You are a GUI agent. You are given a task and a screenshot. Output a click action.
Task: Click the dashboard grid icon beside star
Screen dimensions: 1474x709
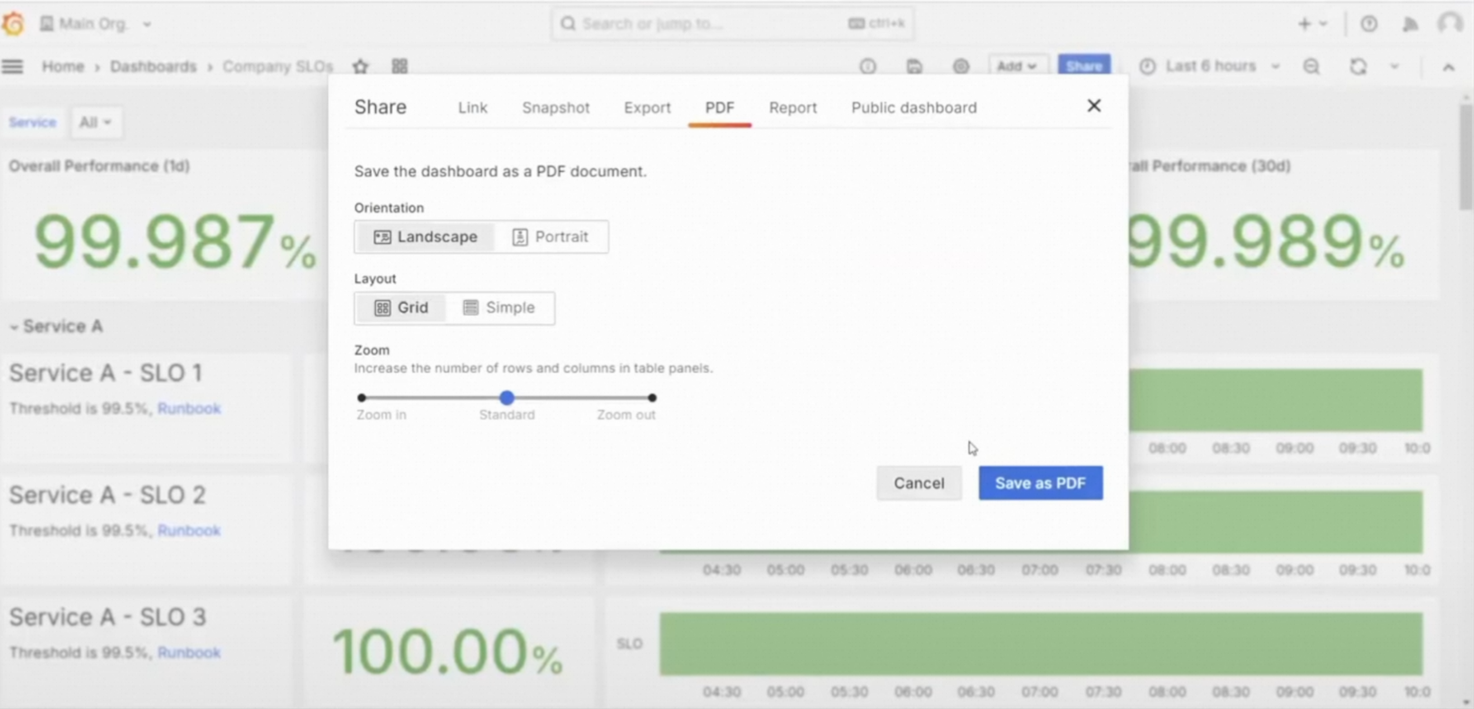pos(399,66)
